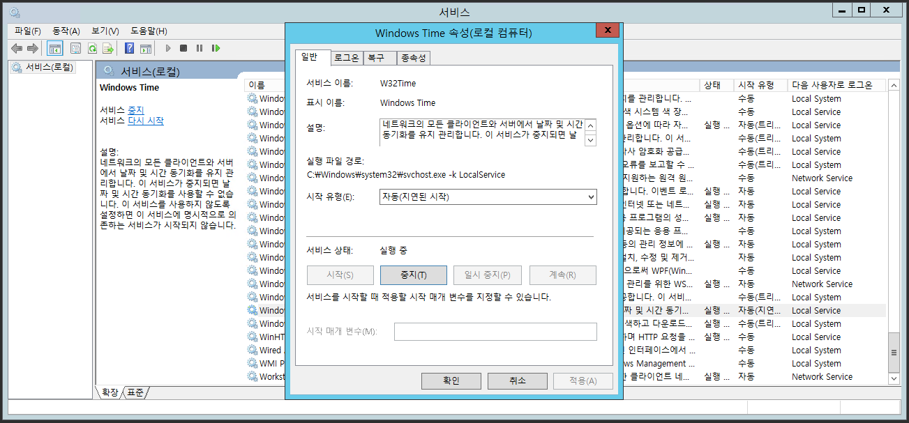
Task: Switch to the 확장 view tab
Action: [110, 392]
